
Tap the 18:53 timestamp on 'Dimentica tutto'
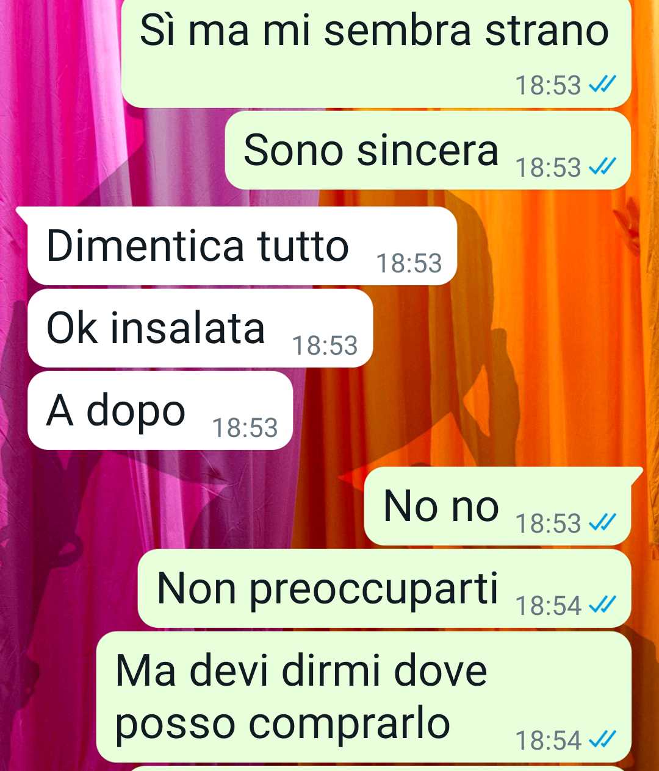point(409,263)
